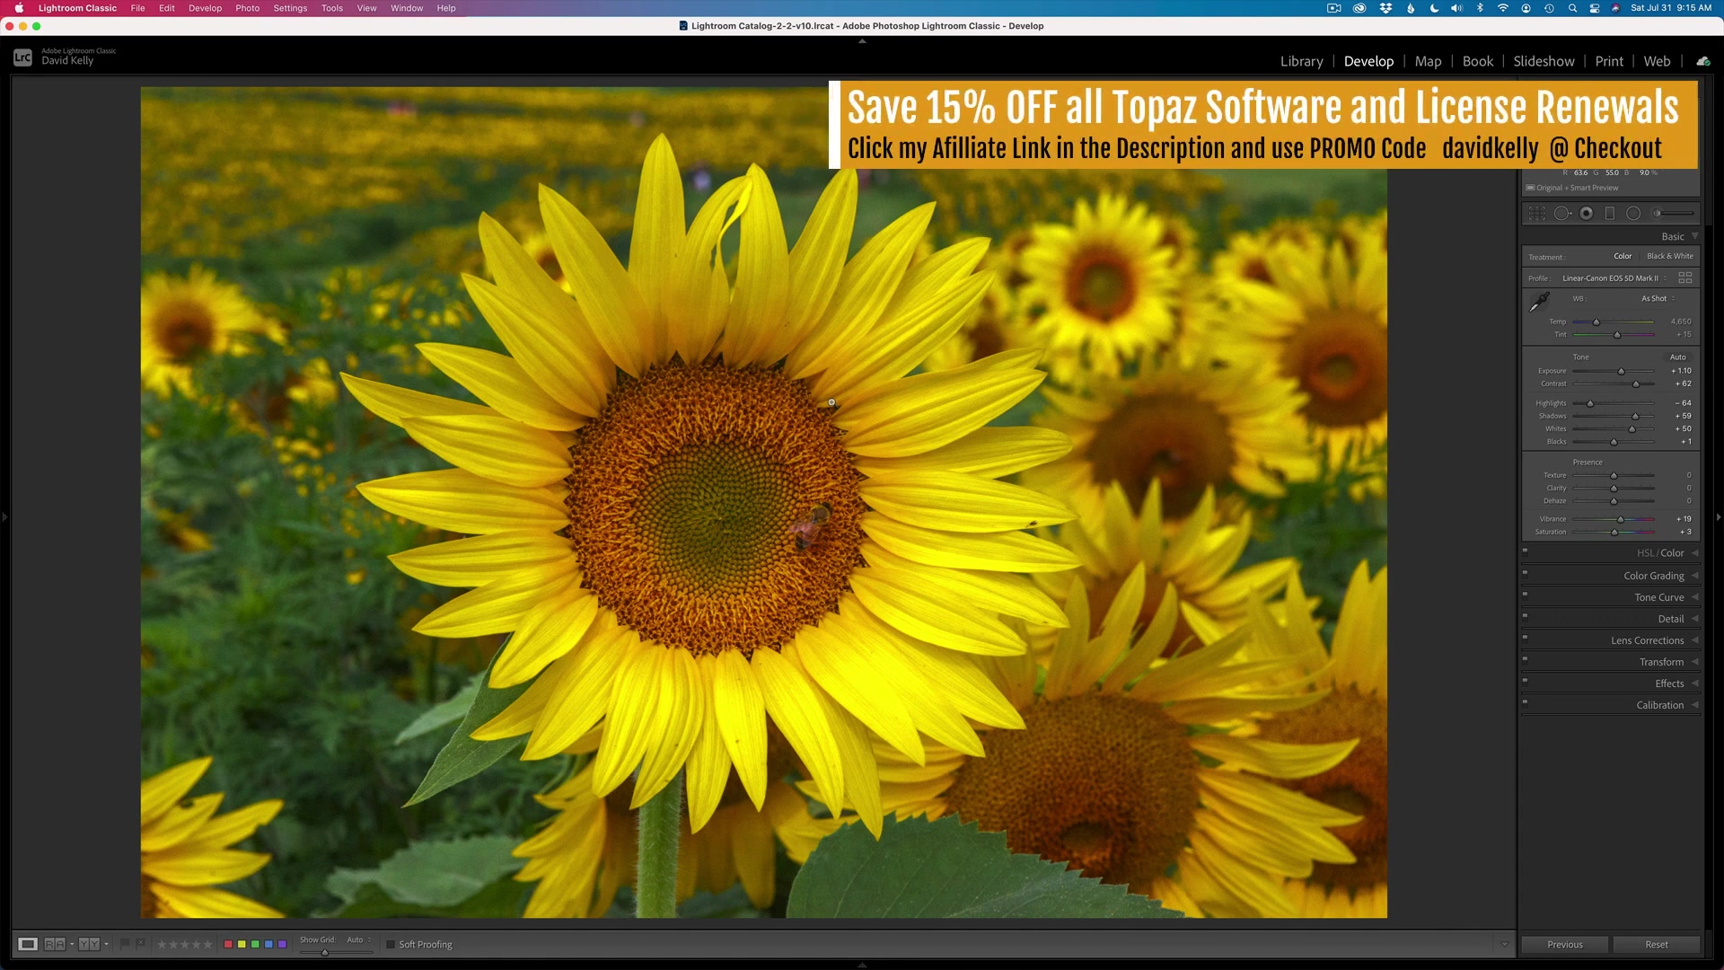Toggle the Effects panel switch
The height and width of the screenshot is (970, 1724).
(1525, 681)
